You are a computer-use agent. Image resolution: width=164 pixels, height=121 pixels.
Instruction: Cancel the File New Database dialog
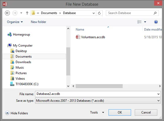[146, 112]
